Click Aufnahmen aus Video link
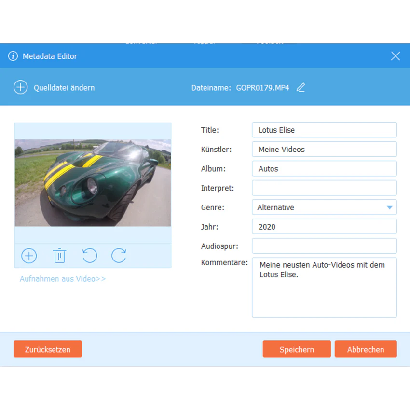Screen dimensions: 410x410 pyautogui.click(x=63, y=279)
